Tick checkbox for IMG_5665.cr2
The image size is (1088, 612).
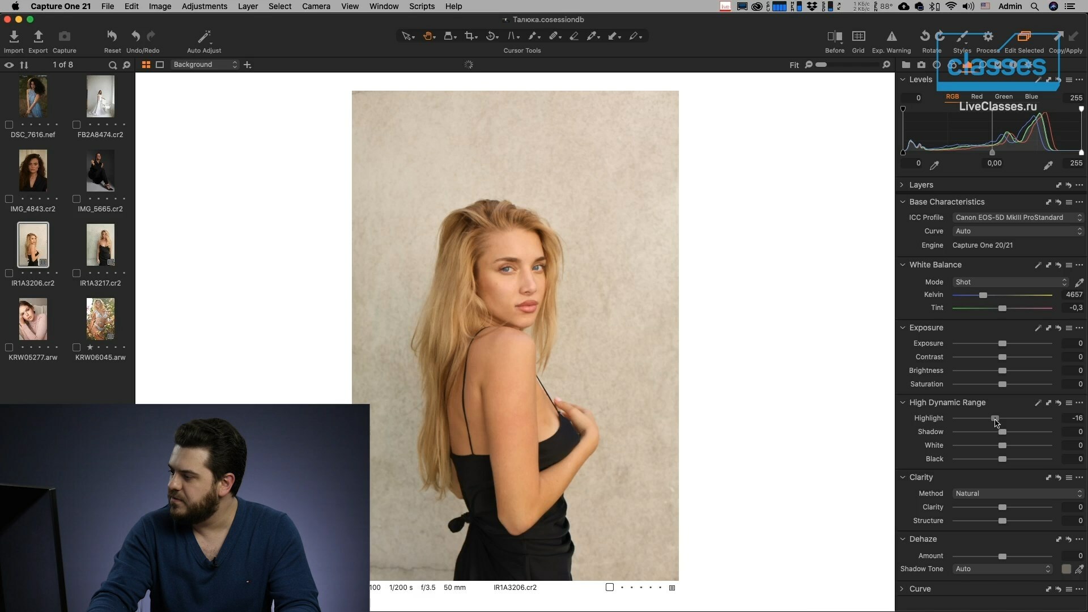pos(76,199)
